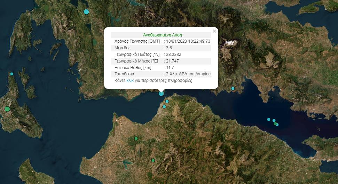Select the large green marker on the far-left island

click(7, 109)
